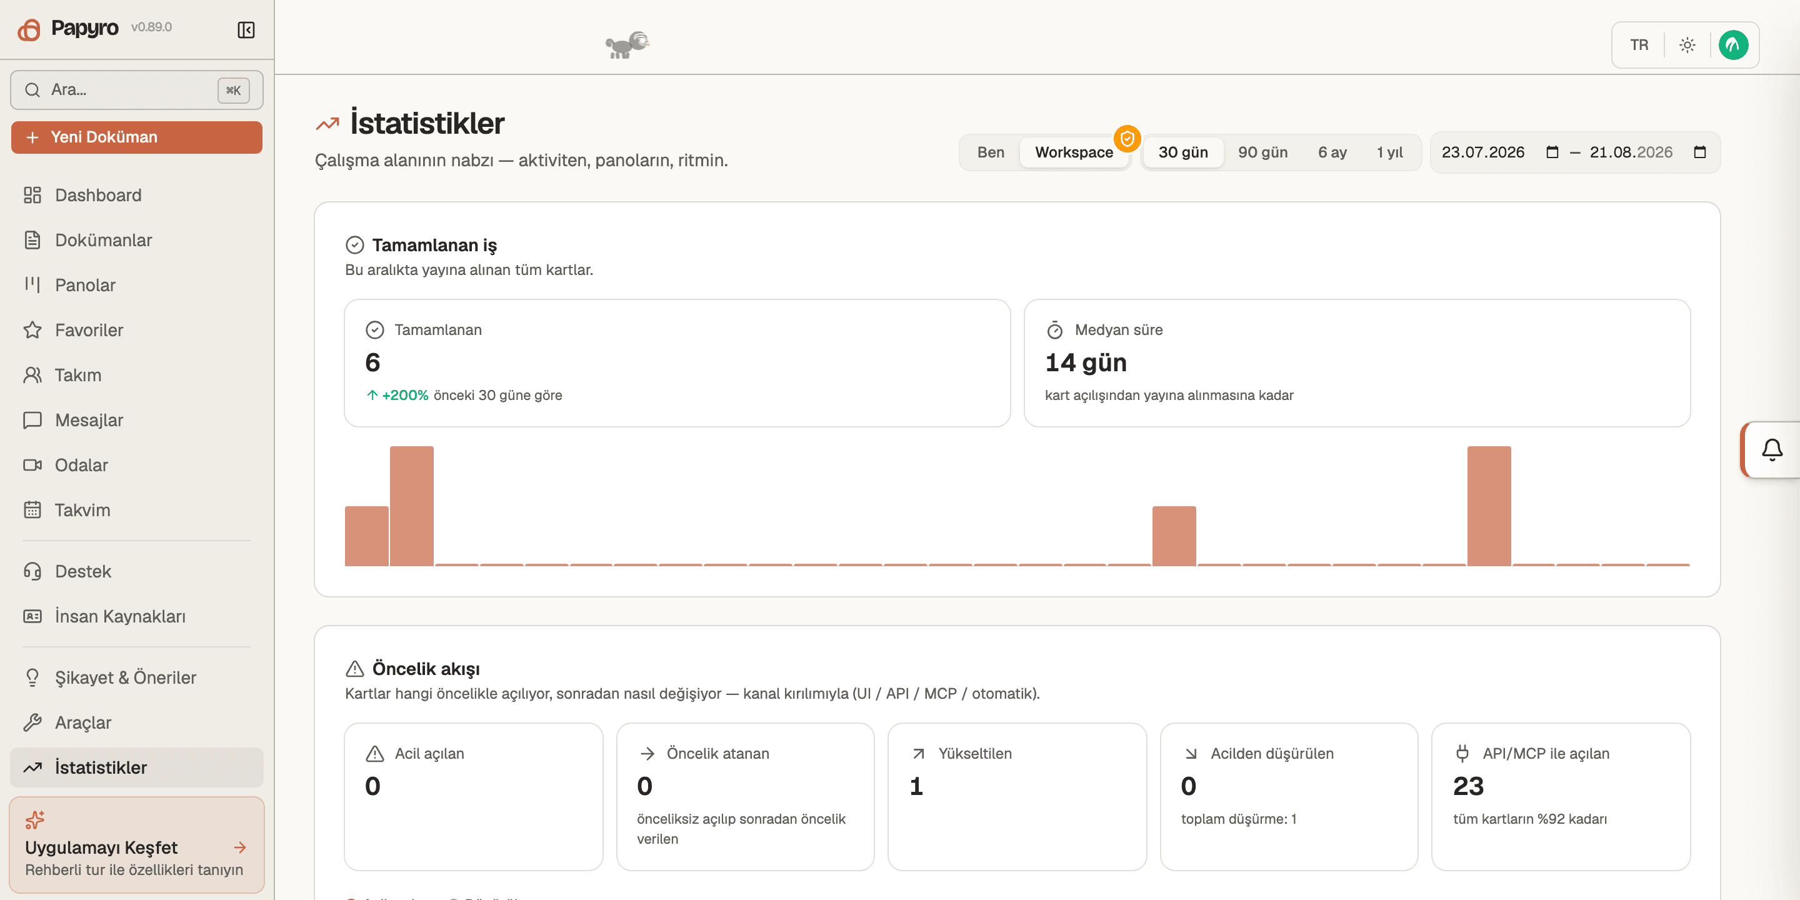Click the Takım people icon

(32, 374)
